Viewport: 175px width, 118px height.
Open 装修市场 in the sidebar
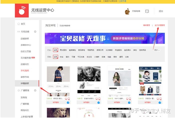click(25, 77)
